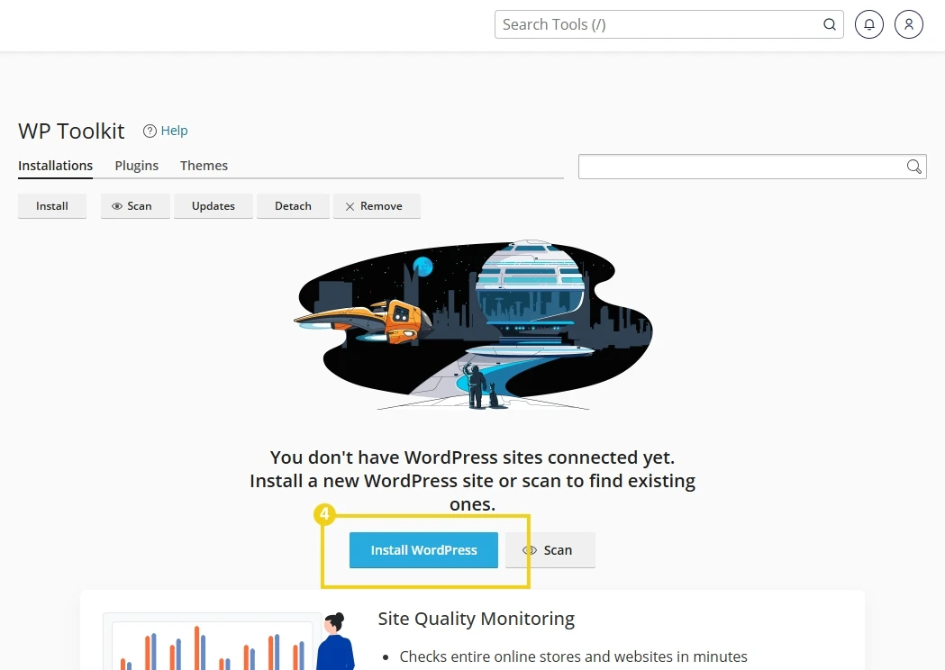
Task: Open the Themes tab
Action: tap(204, 166)
